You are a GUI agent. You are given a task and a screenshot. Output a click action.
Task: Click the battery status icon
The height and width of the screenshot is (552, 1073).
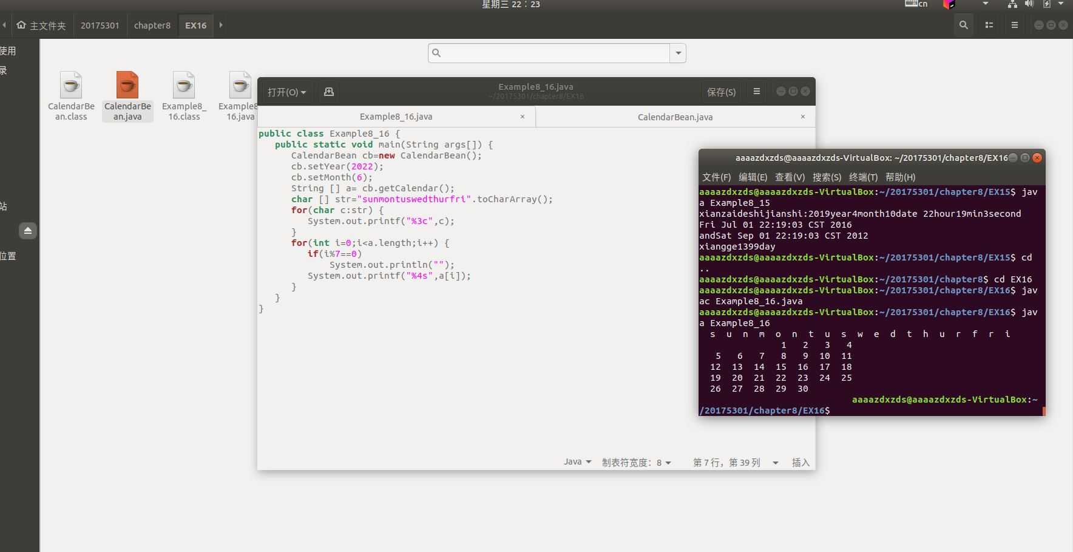point(1047,4)
